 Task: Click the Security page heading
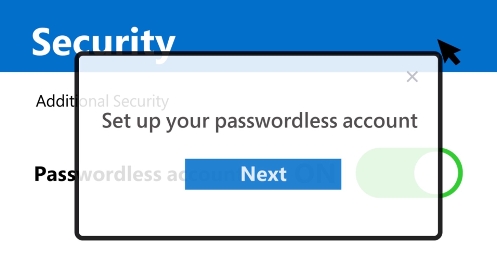coord(103,42)
